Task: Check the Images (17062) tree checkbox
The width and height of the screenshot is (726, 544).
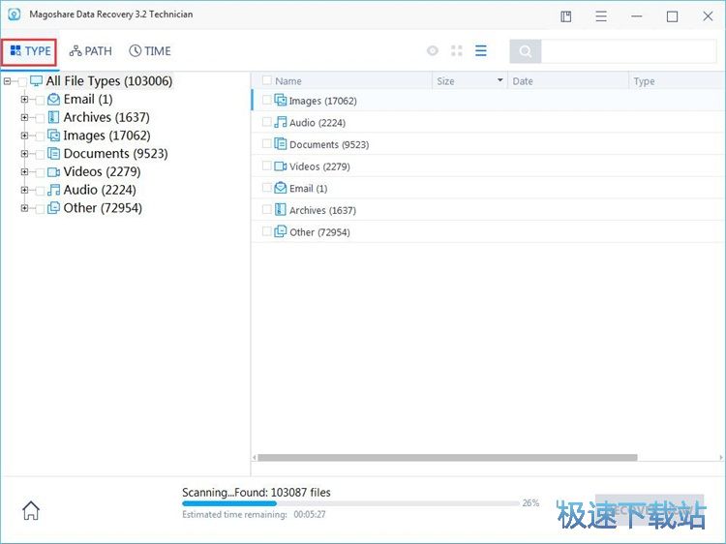Action: point(41,136)
